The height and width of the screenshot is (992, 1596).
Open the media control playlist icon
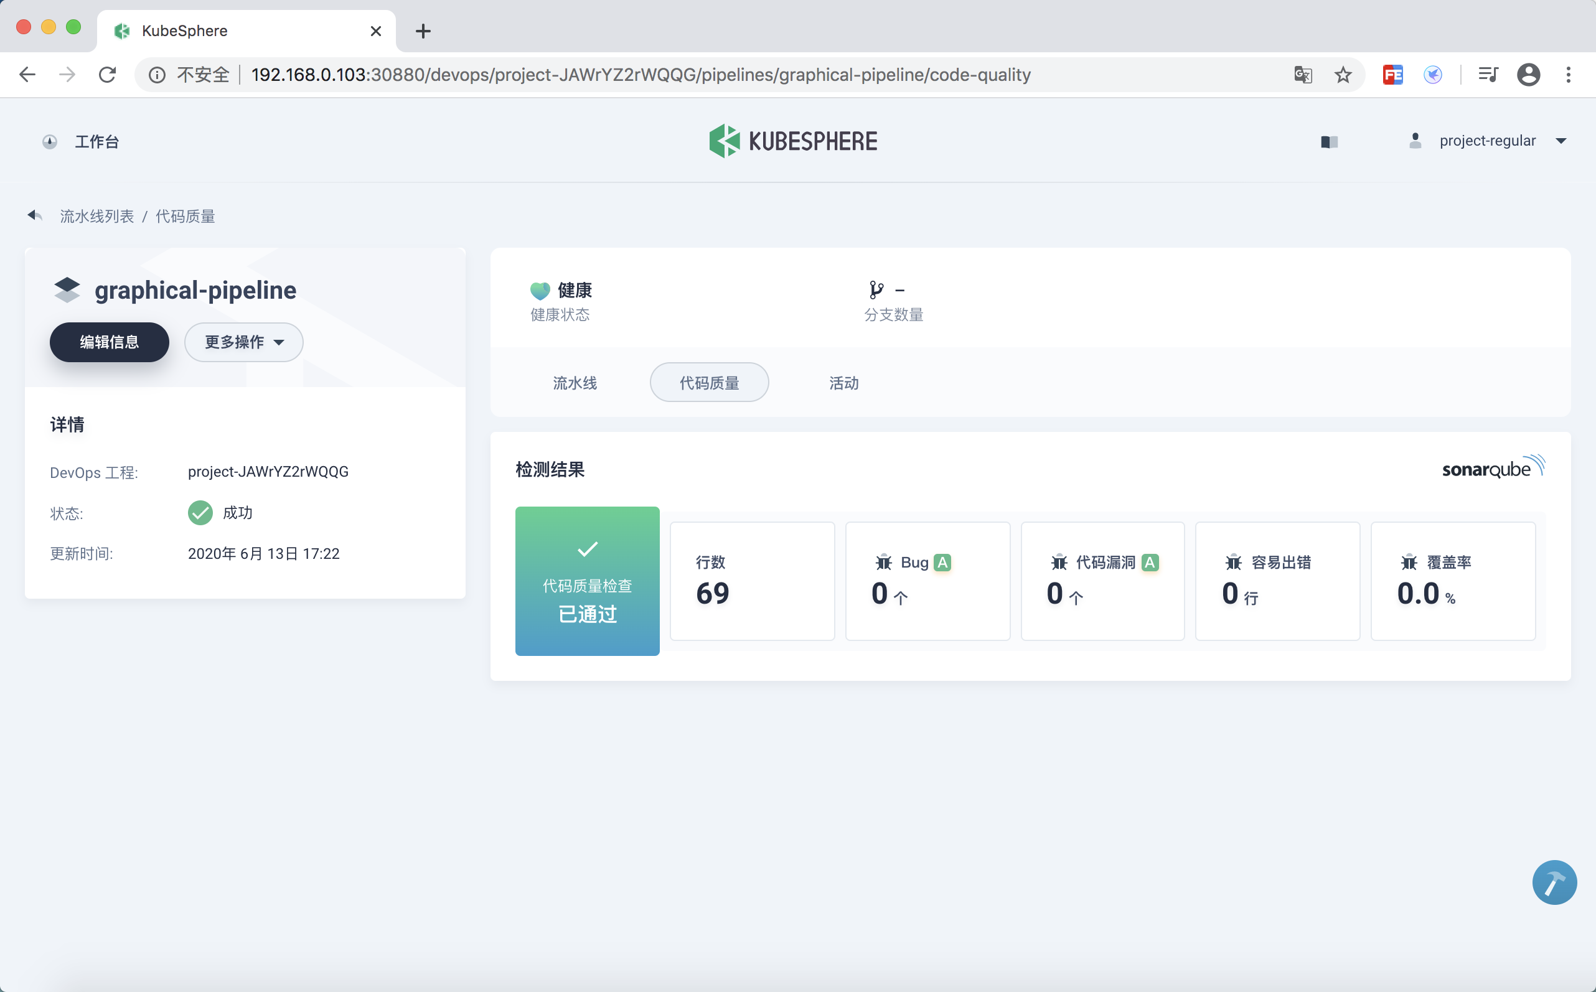pyautogui.click(x=1488, y=75)
